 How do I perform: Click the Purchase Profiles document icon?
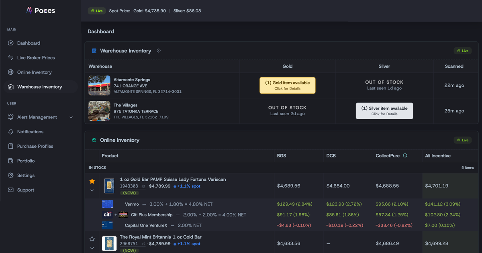click(10, 146)
